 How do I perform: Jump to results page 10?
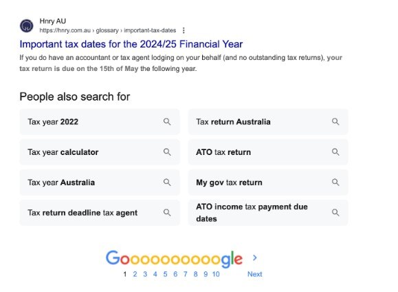point(216,274)
